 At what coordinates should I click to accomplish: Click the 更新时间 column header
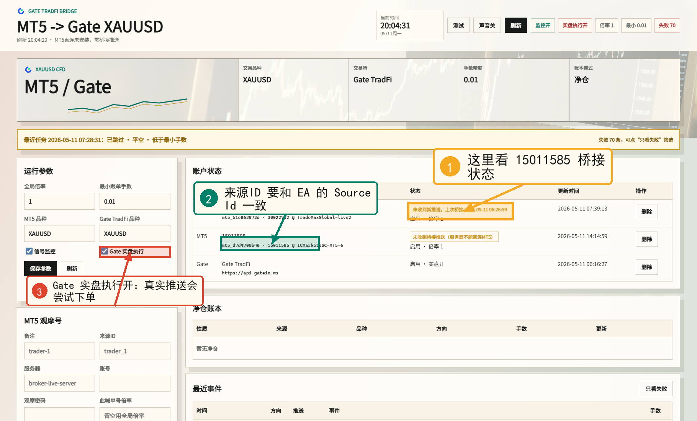(x=568, y=191)
